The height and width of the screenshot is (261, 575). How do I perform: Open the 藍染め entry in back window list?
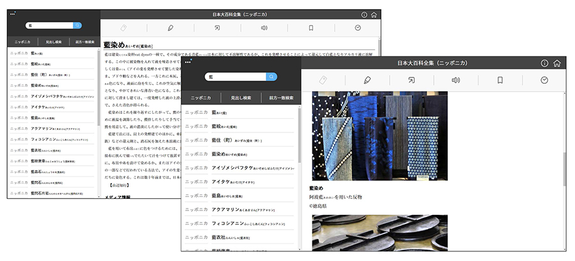[52, 85]
